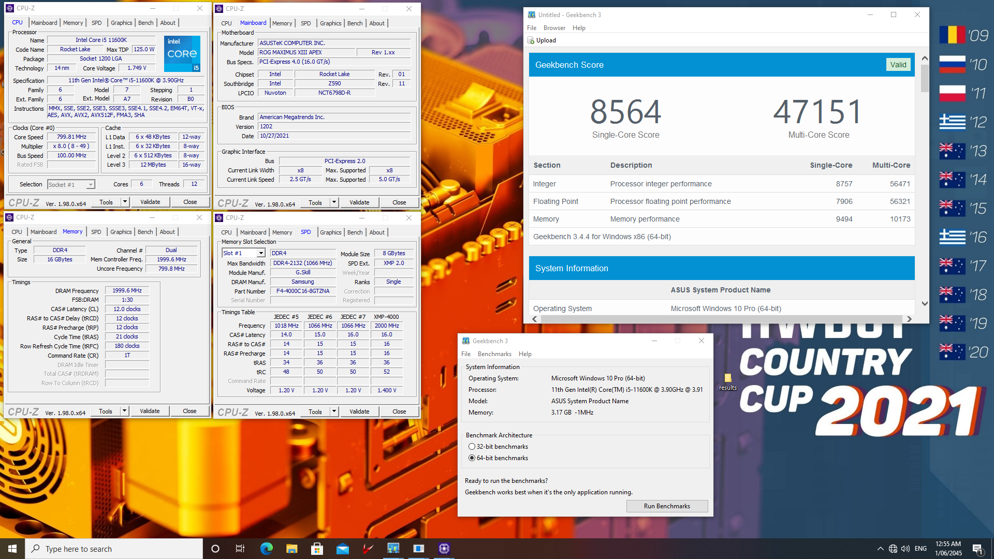This screenshot has height=559, width=994.
Task: Click Close button in Memory window
Action: [x=189, y=411]
